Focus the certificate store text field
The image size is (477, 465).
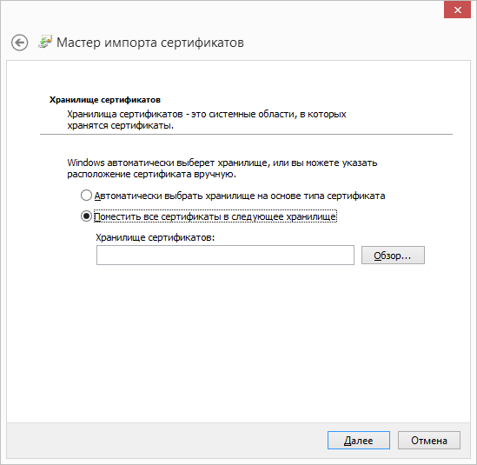coord(225,255)
